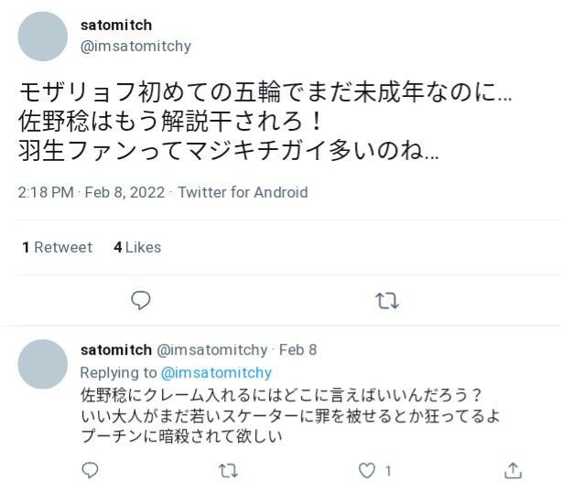
Task: Reply to the satomitch follow-up tweet
Action: pyautogui.click(x=90, y=470)
